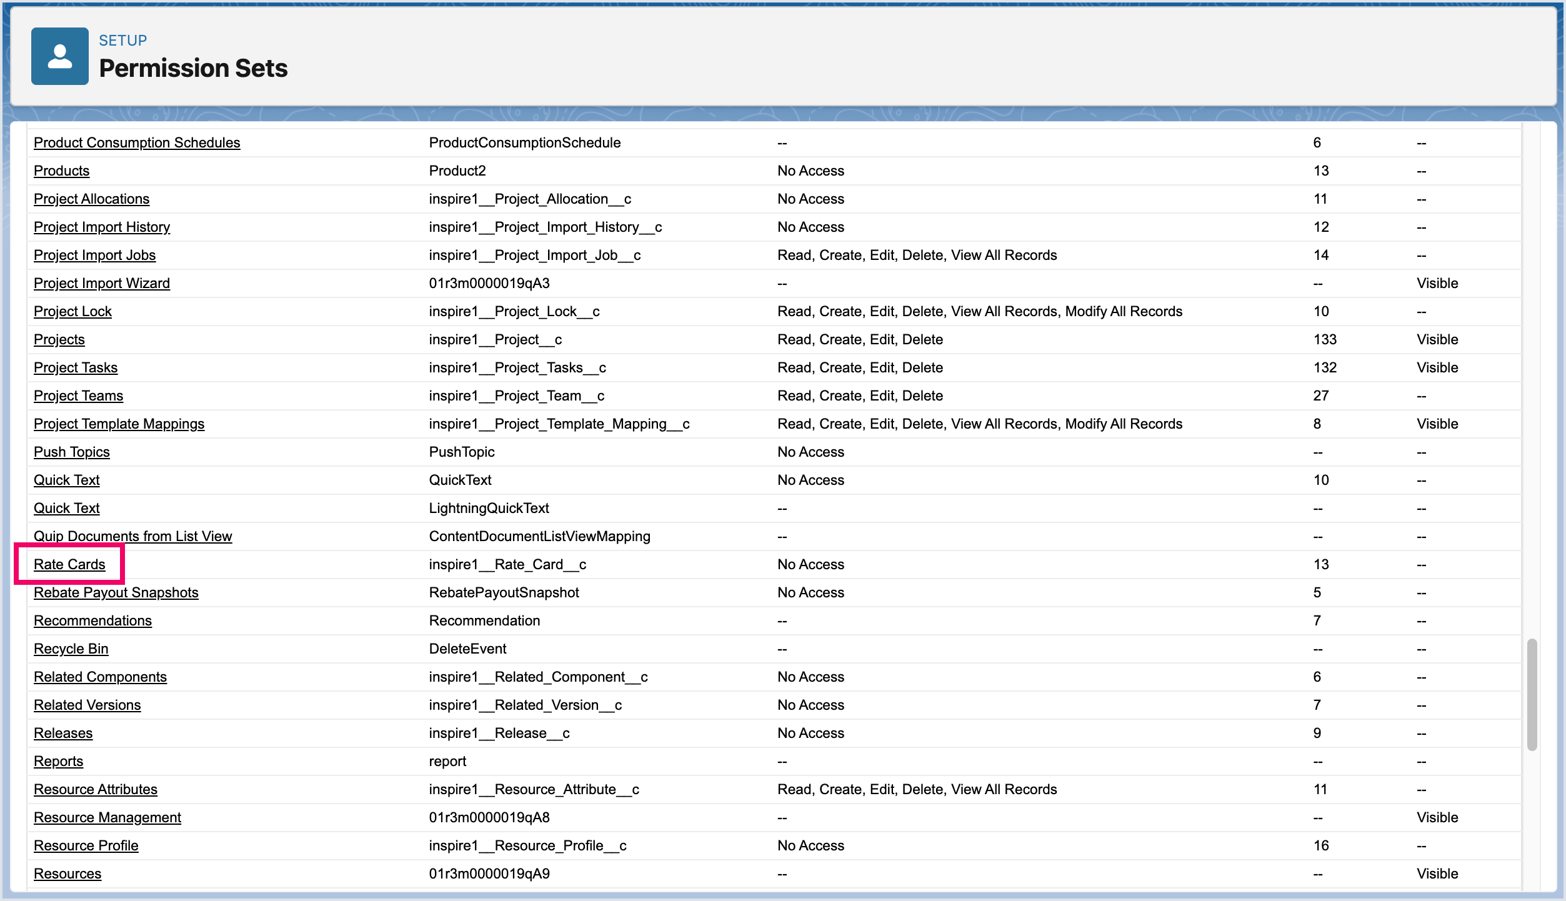Viewport: 1566px width, 901px height.
Task: Open Resource Profile link
Action: (x=86, y=845)
